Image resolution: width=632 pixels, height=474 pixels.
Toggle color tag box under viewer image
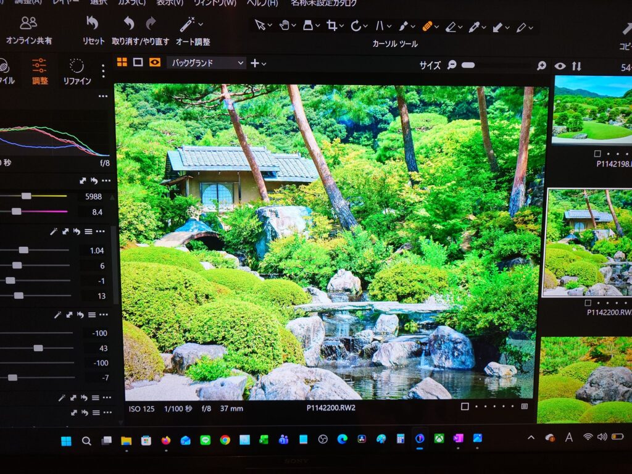(x=465, y=406)
